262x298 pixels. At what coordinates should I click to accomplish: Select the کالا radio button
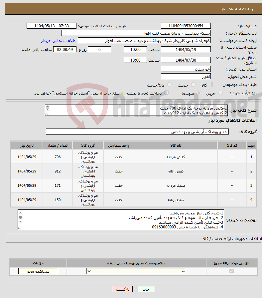tap(212, 85)
